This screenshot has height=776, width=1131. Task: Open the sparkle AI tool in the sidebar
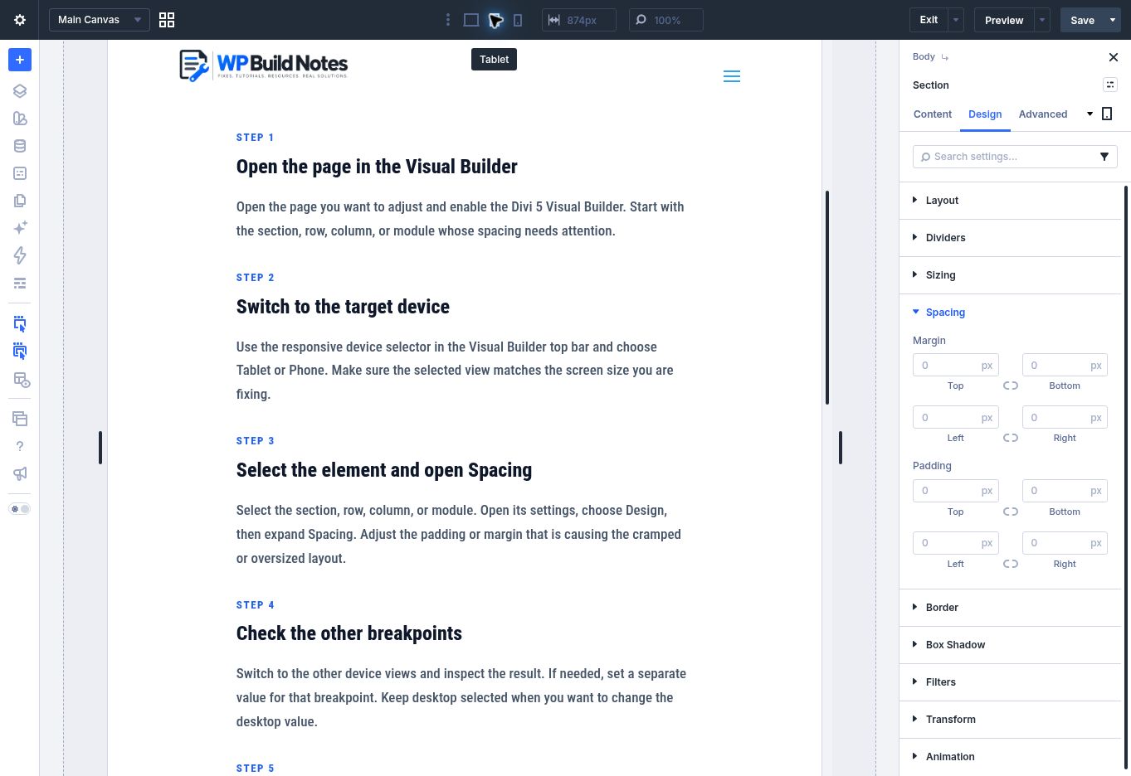point(20,227)
